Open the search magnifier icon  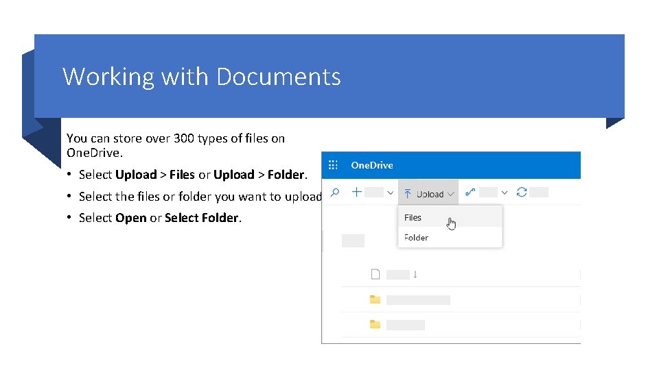335,193
